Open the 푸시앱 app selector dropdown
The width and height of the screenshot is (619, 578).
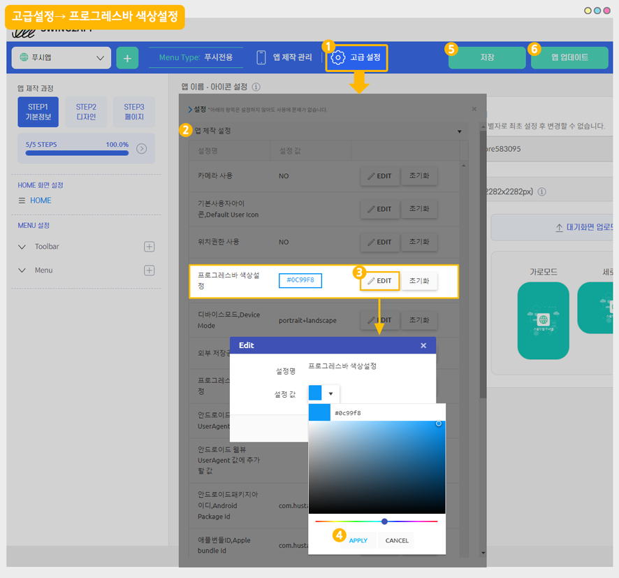coord(61,58)
